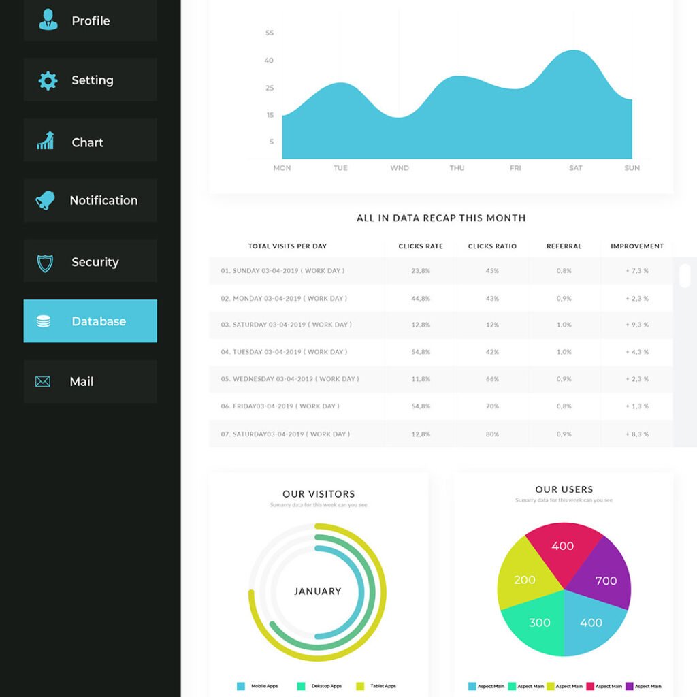This screenshot has width=697, height=697.
Task: Open settings via the gear icon
Action: tap(48, 80)
